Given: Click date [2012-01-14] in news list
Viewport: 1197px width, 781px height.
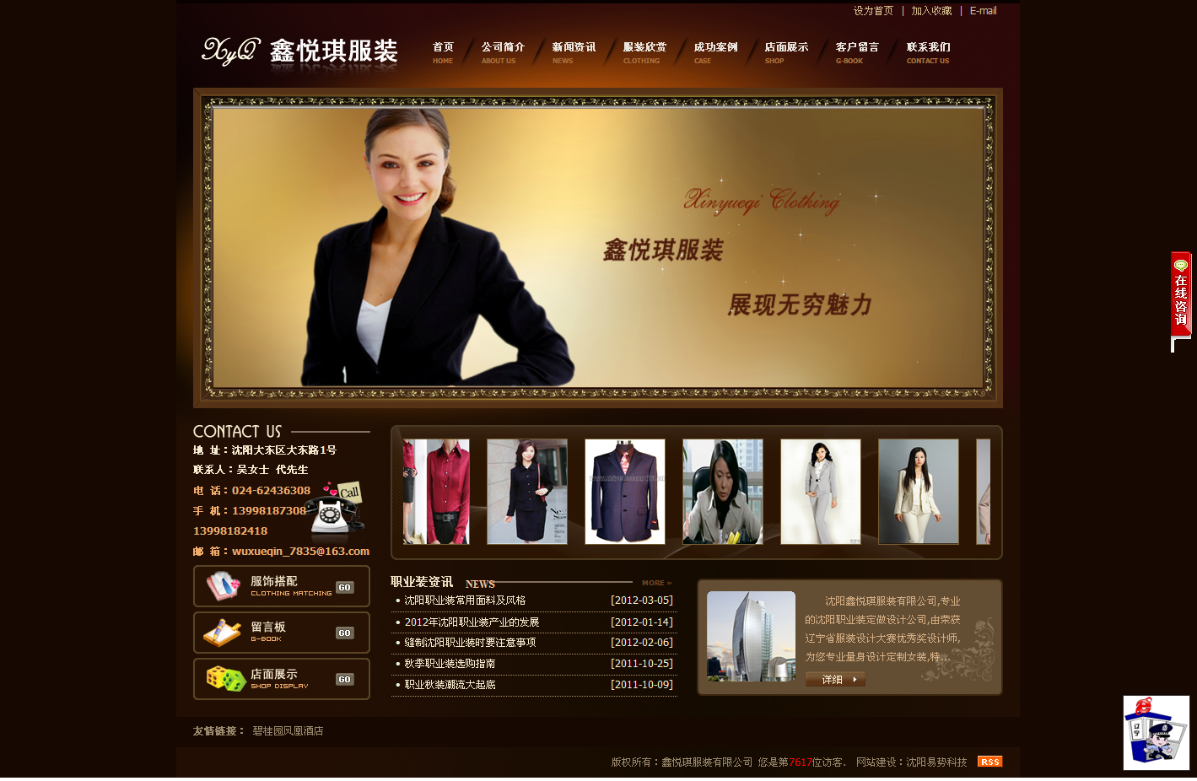Looking at the screenshot, I should 642,622.
